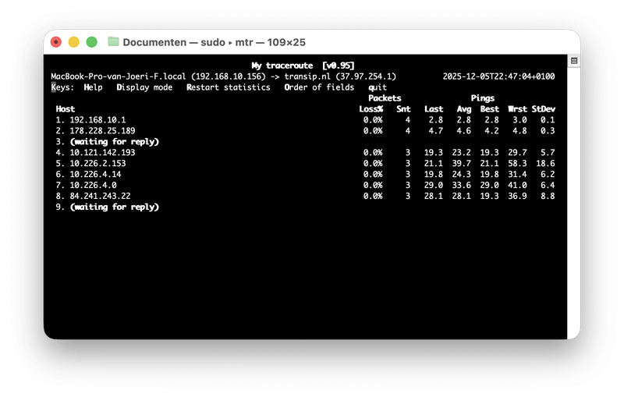Click the StDev value "5.7" for hop 4
The height and width of the screenshot is (397, 624).
point(548,153)
